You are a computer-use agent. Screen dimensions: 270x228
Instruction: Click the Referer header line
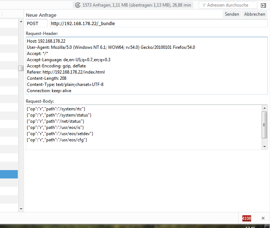click(x=66, y=72)
